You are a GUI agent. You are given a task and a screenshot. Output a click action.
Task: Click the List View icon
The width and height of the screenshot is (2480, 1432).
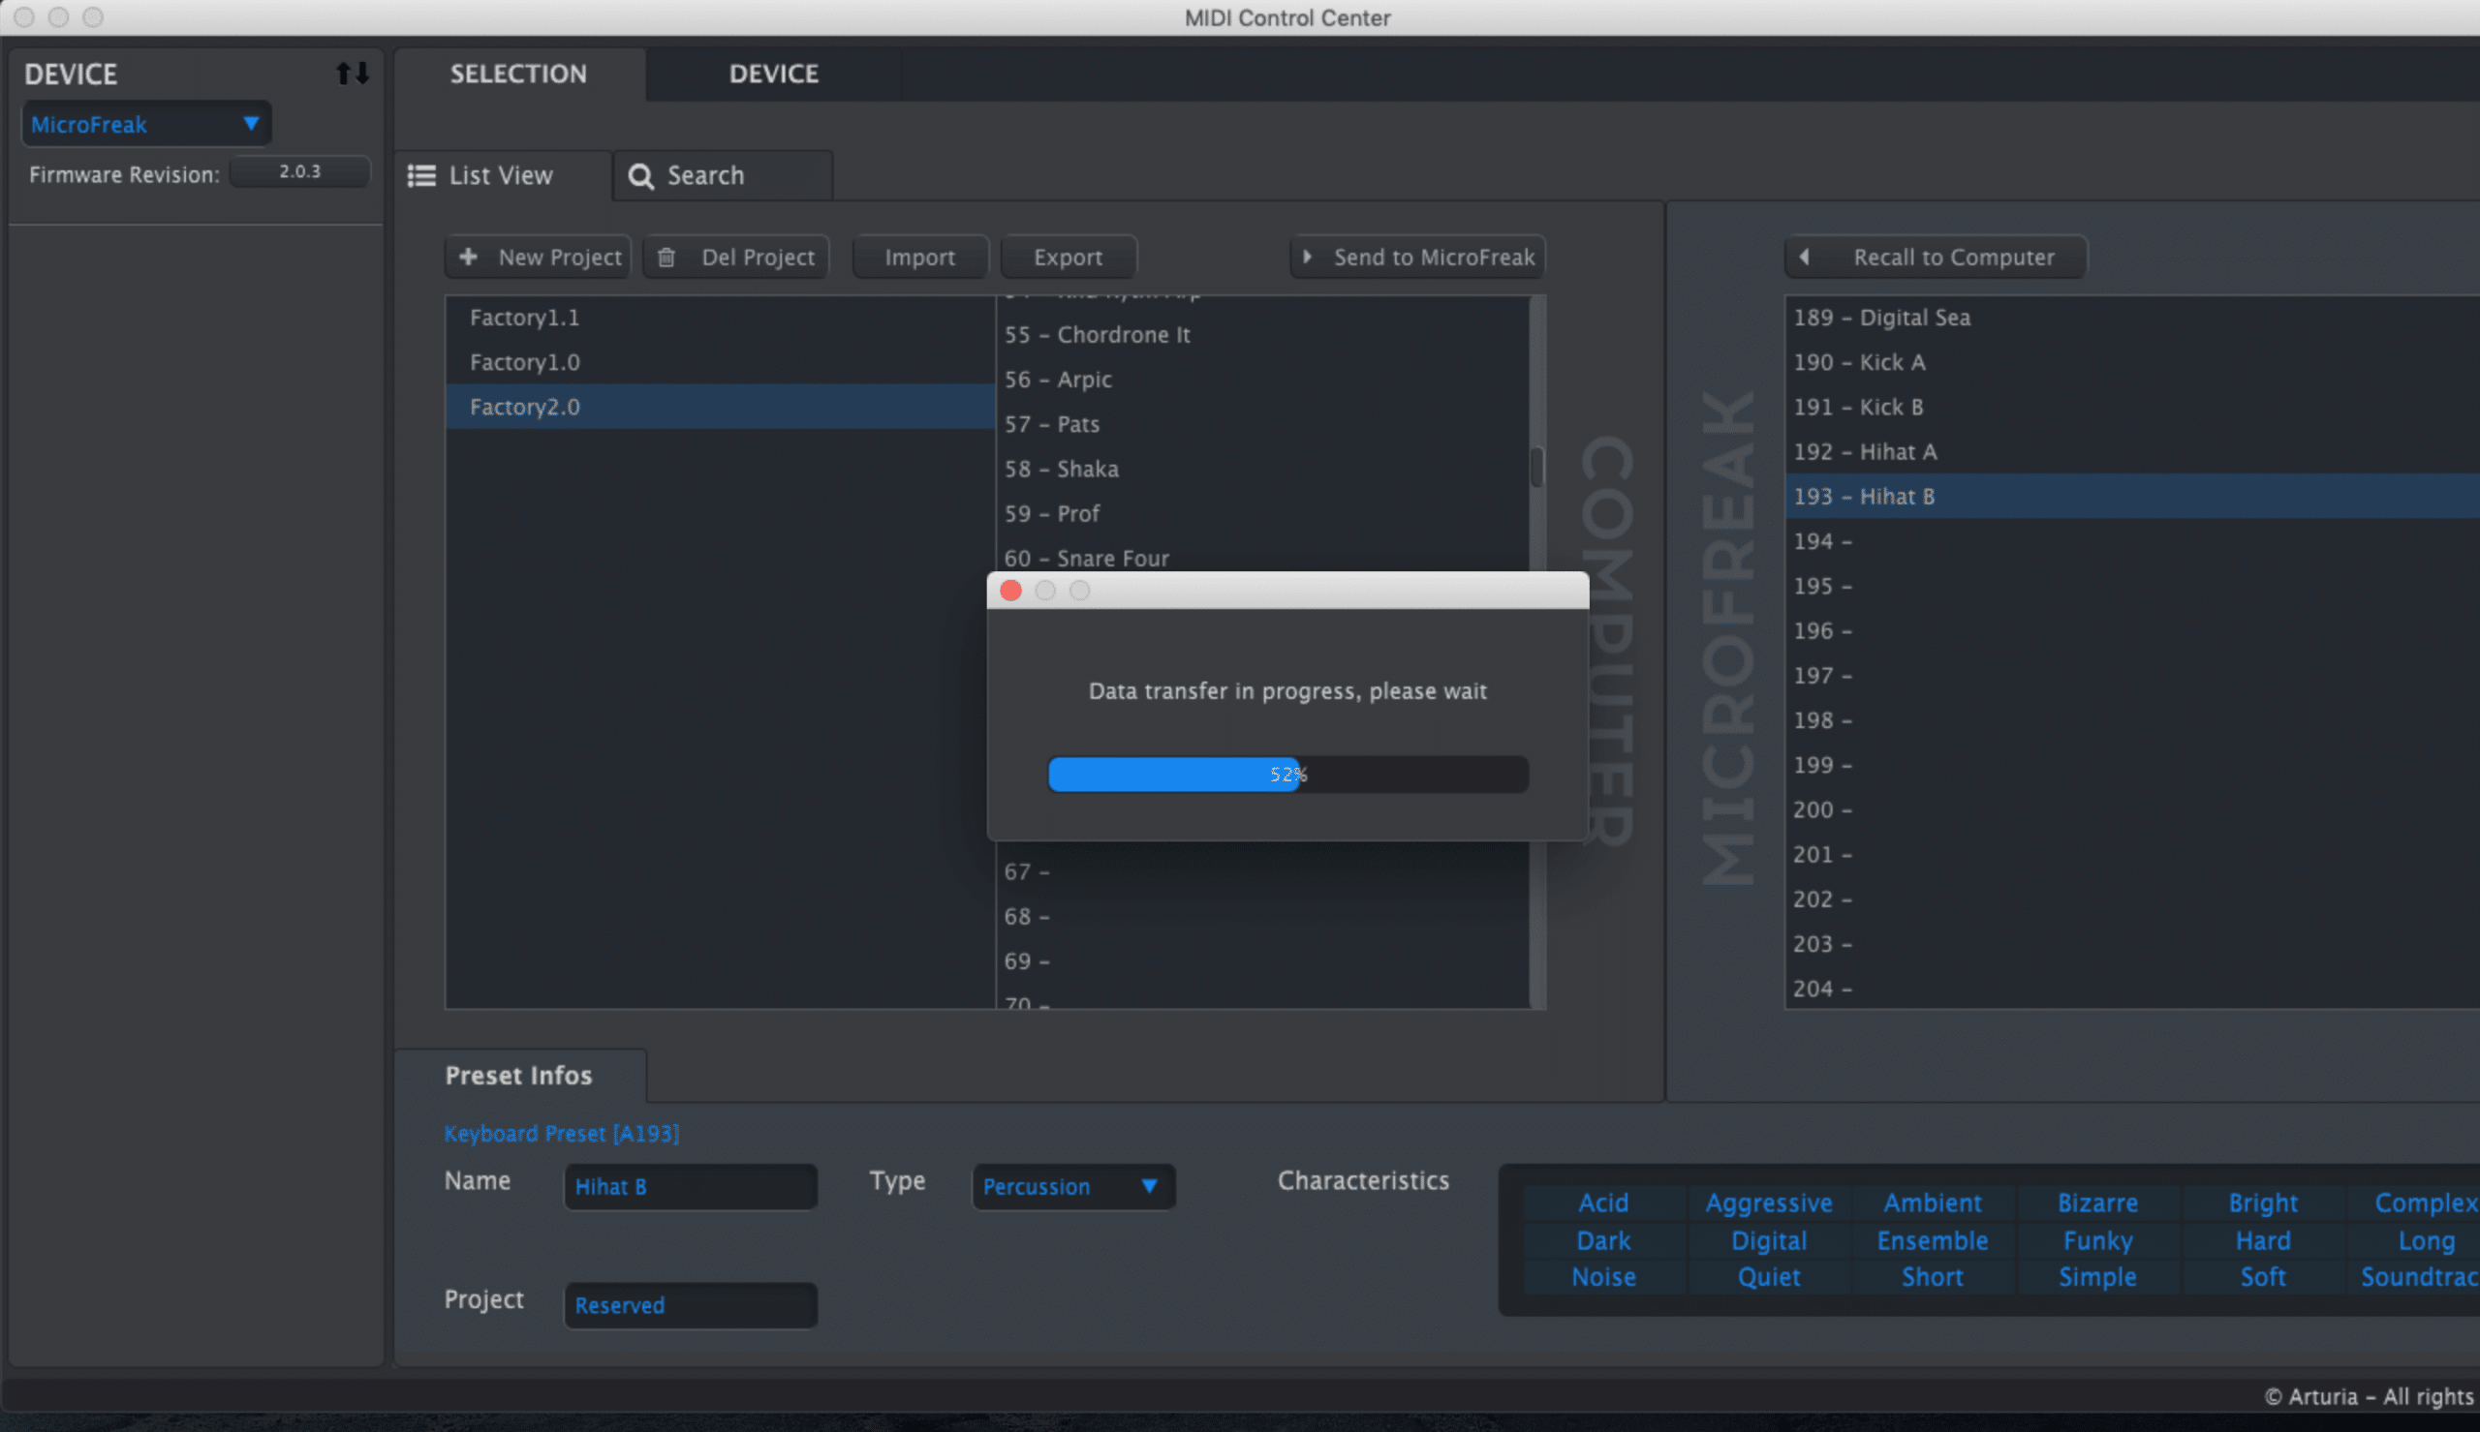click(x=422, y=176)
